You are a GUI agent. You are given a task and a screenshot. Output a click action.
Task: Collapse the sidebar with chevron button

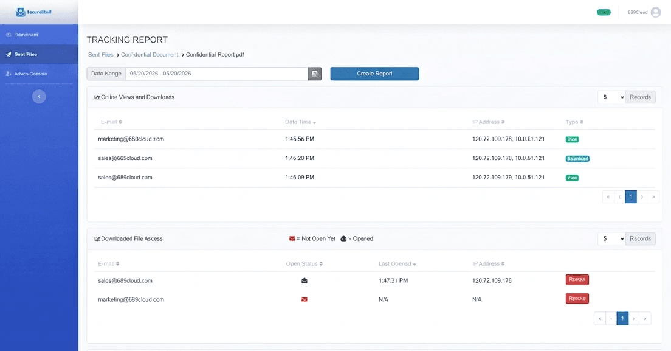tap(39, 96)
